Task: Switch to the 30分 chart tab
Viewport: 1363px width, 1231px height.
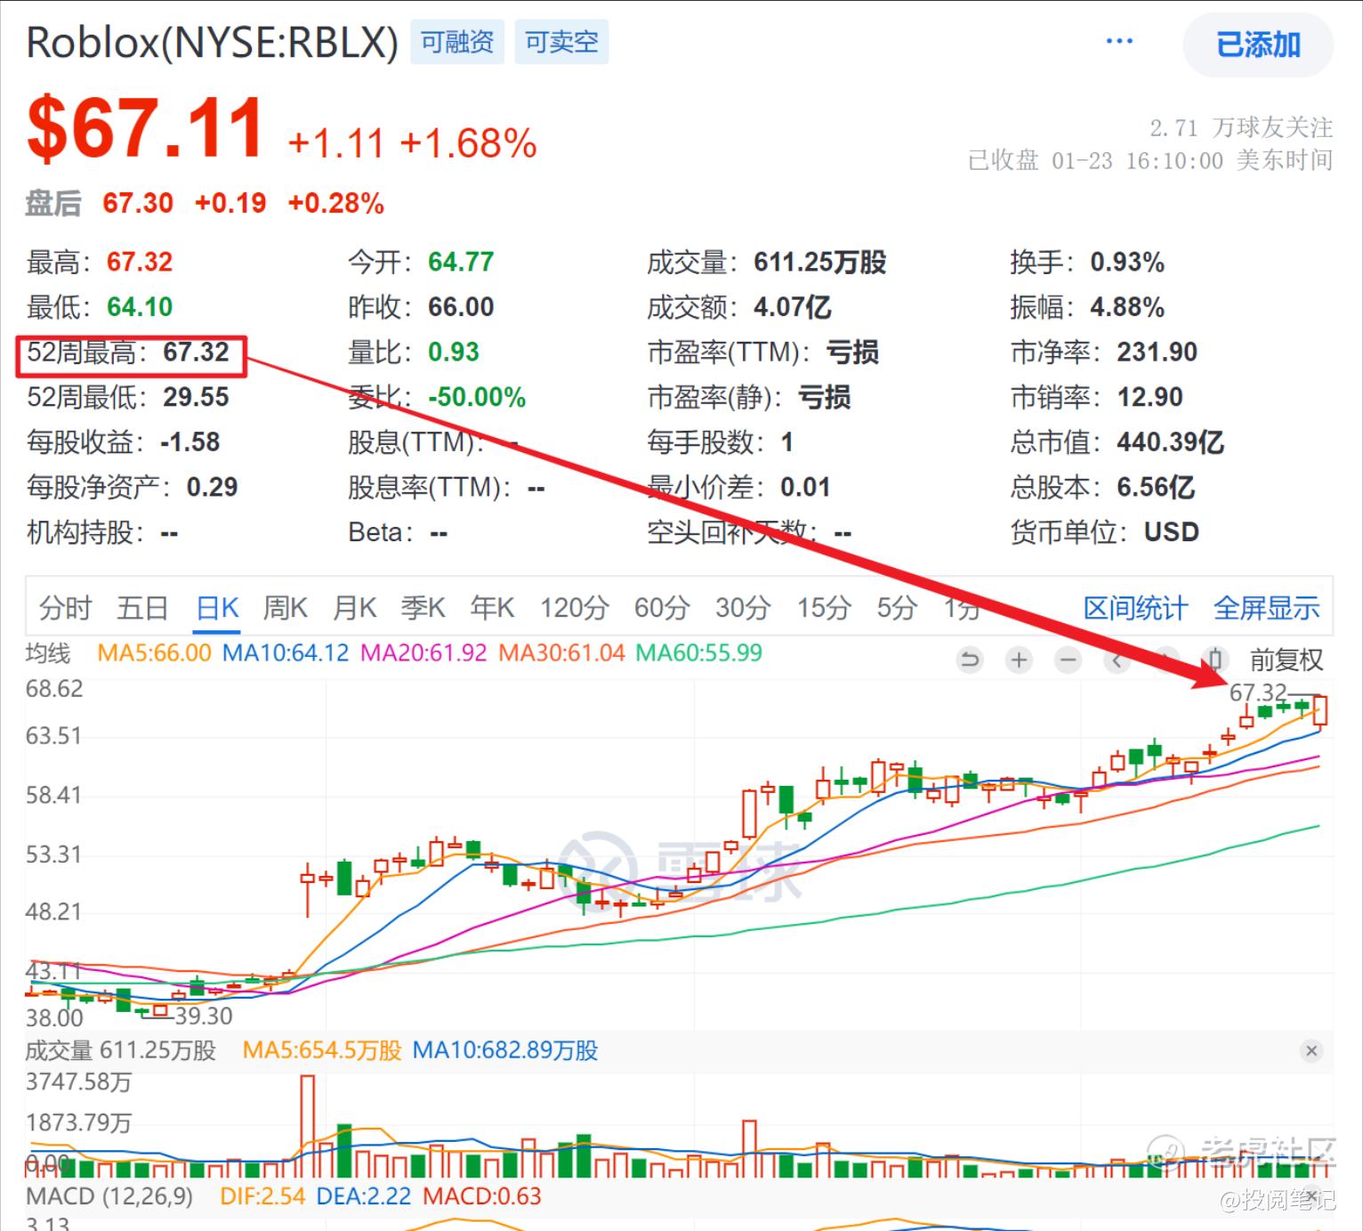Action: point(743,608)
